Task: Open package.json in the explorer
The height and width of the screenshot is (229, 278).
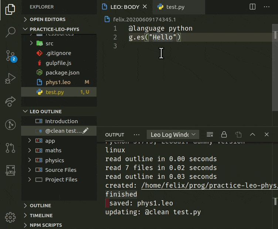Action: 59,73
